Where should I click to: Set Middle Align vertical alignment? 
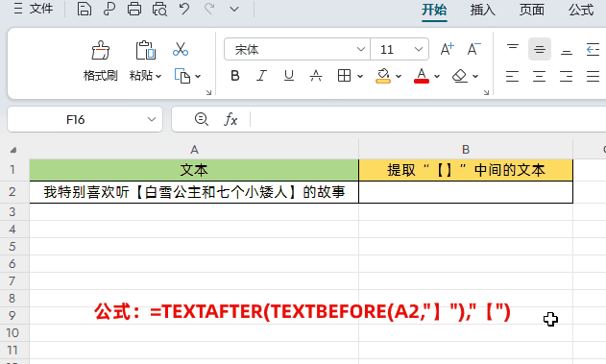click(x=540, y=49)
